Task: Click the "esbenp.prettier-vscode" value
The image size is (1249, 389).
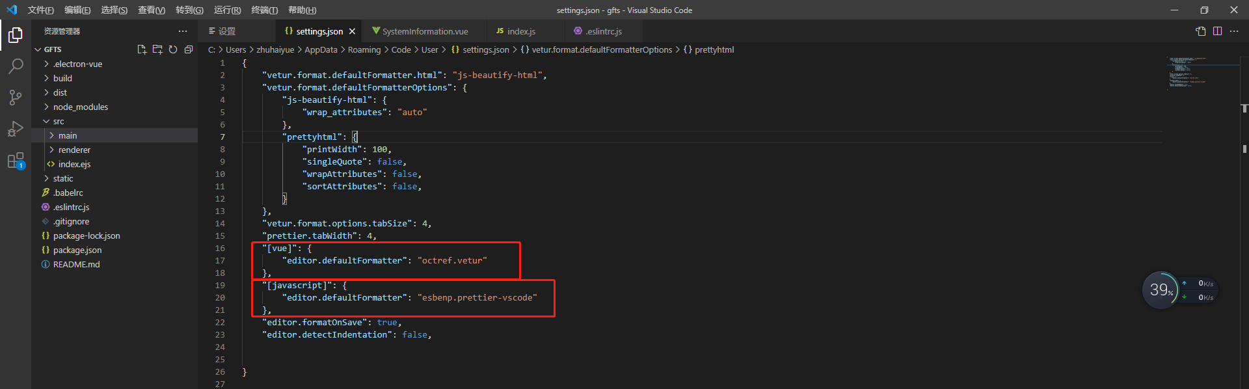Action: (x=477, y=298)
